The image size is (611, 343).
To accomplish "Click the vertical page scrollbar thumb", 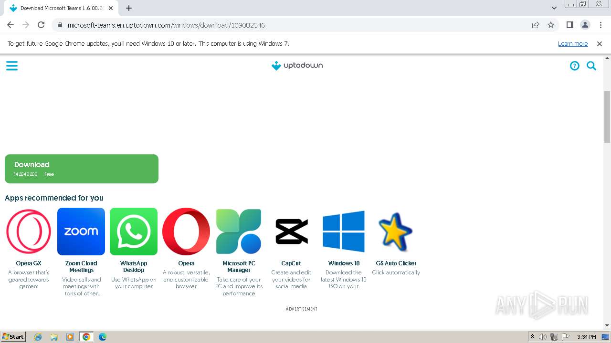I will point(607,117).
